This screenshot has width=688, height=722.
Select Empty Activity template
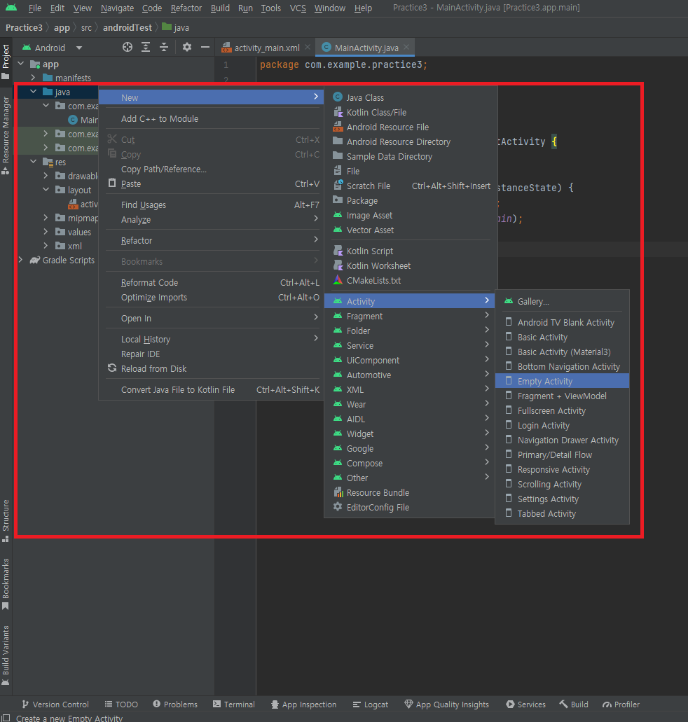tap(562, 381)
